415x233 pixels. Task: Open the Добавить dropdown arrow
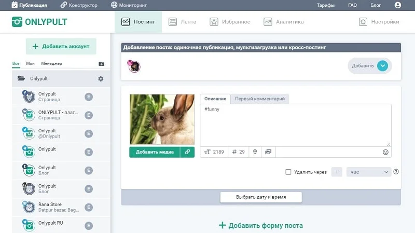point(382,66)
